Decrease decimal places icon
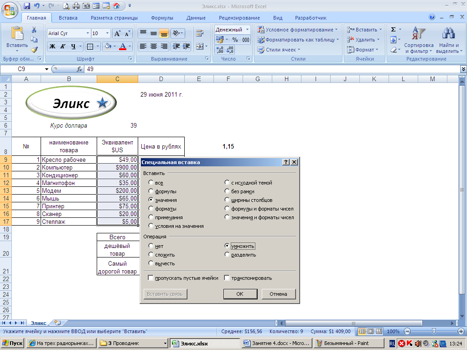Viewport: 467px width, 350px height. coord(230,50)
